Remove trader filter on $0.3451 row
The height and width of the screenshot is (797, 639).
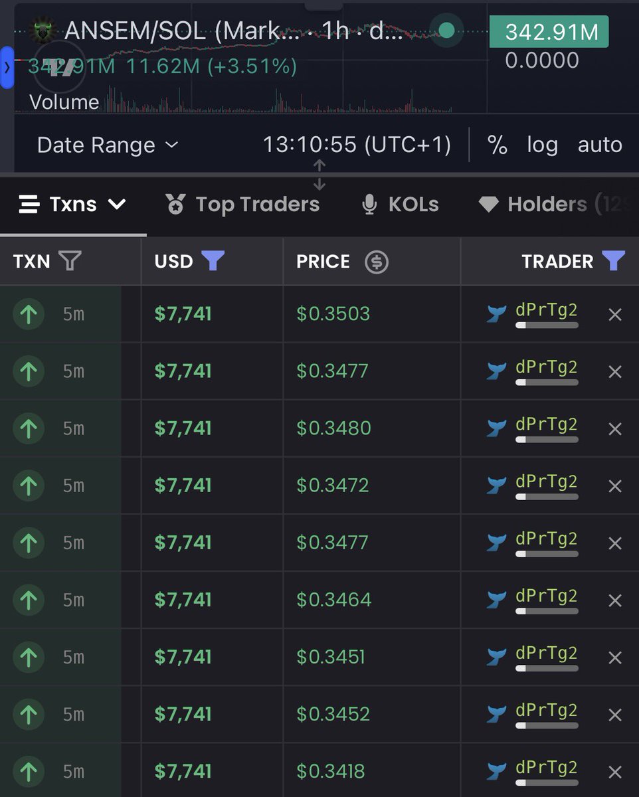615,657
